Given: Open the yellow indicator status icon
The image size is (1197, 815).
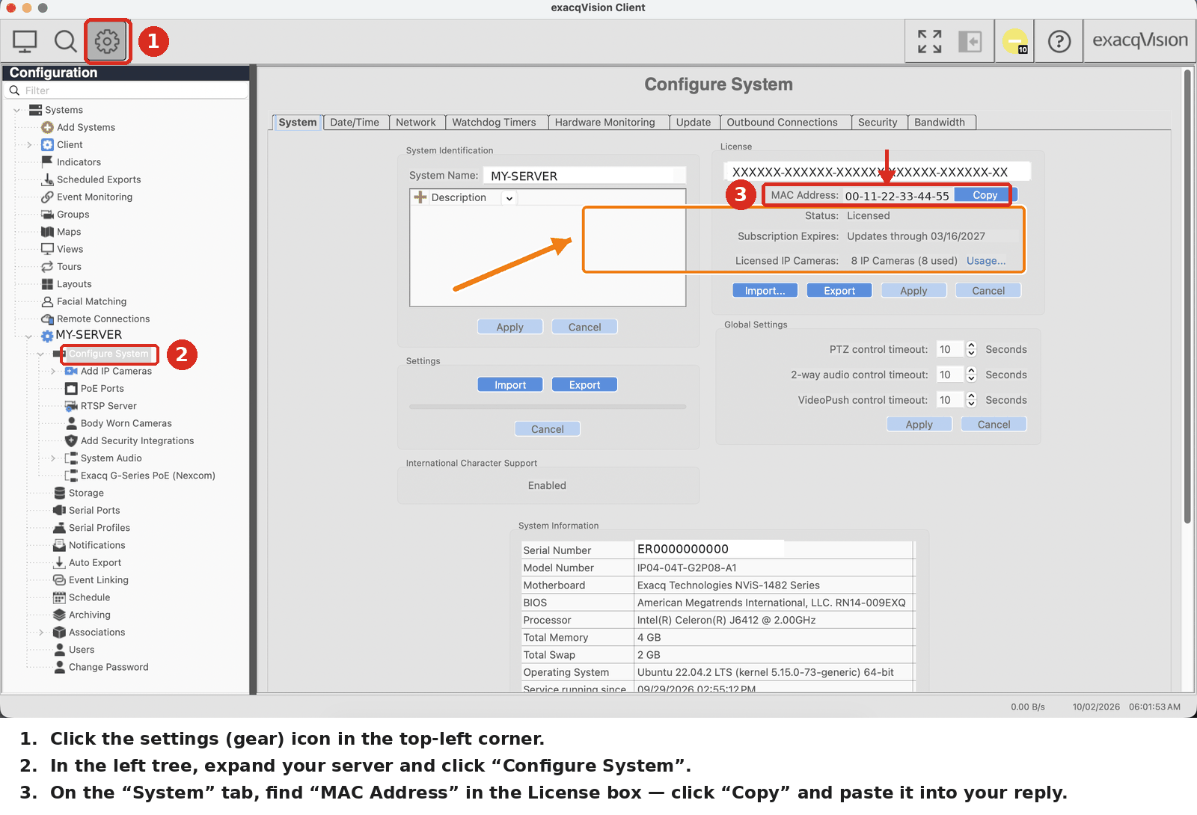Looking at the screenshot, I should coord(1015,41).
